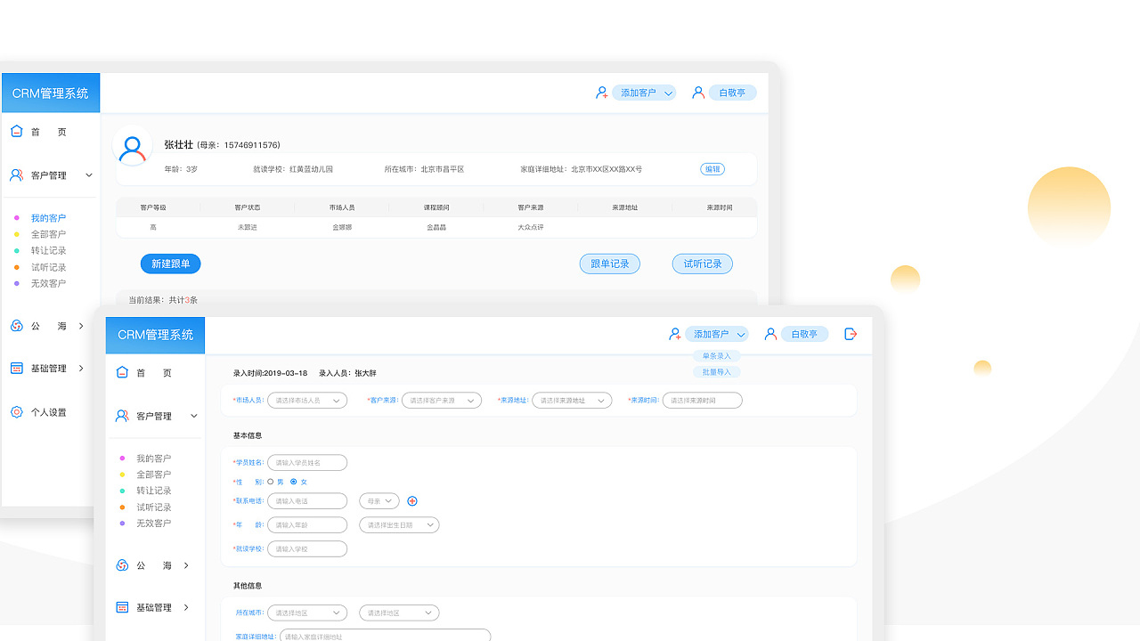Open 试听记录 in the front window sidebar
The width and height of the screenshot is (1140, 641).
153,507
